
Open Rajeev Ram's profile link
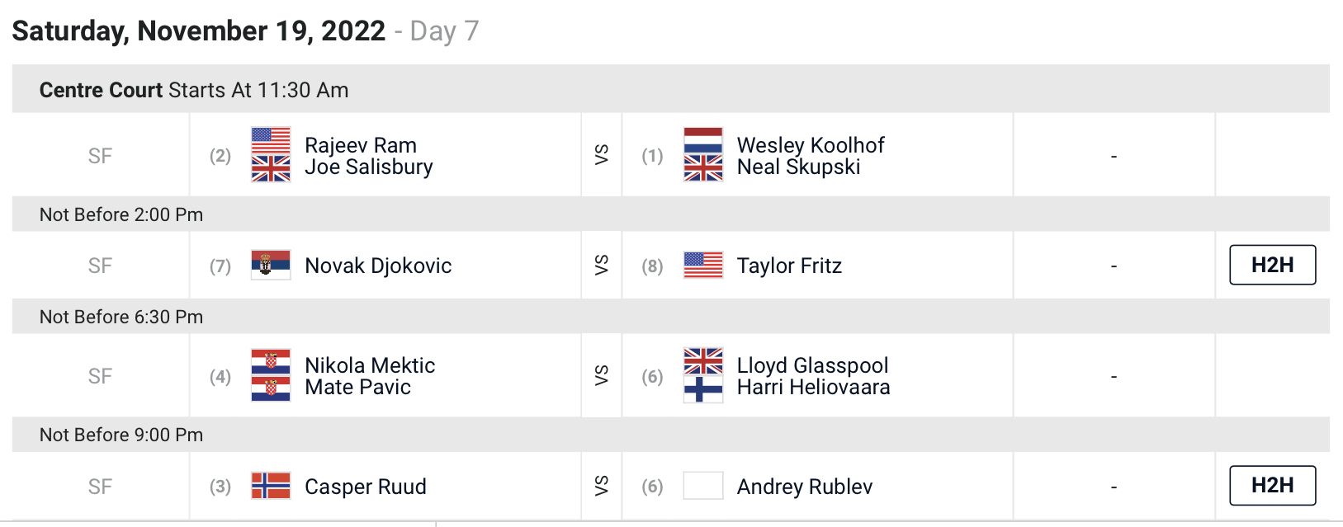[361, 145]
